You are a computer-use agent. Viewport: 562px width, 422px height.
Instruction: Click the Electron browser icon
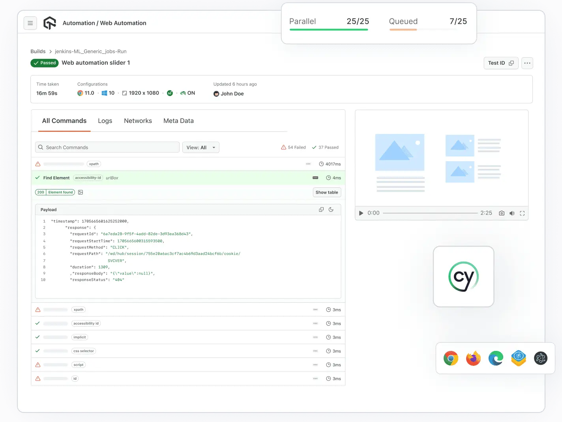coord(541,358)
